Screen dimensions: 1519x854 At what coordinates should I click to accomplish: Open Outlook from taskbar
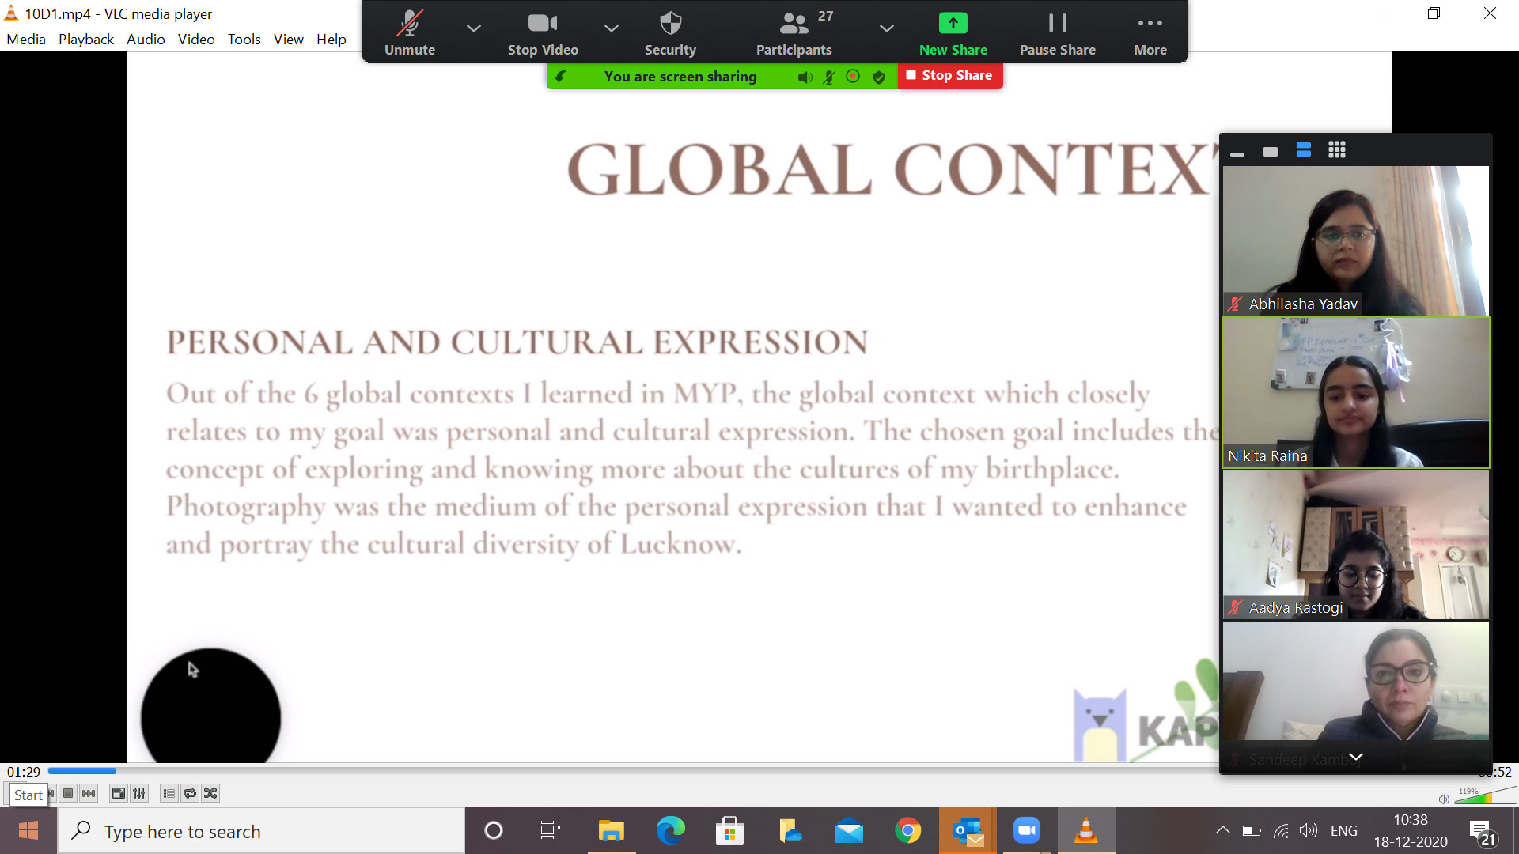(x=968, y=830)
